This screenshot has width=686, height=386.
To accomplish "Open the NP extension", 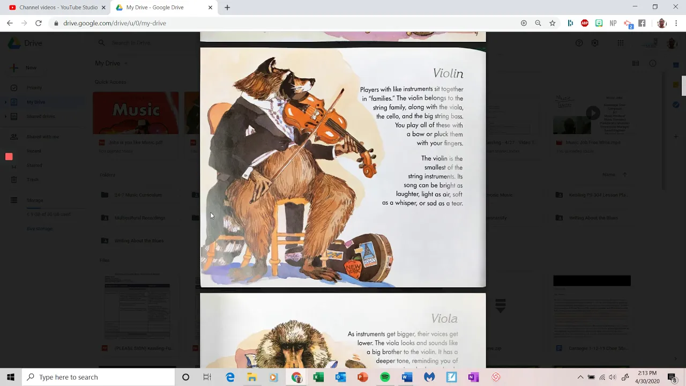I will point(613,23).
